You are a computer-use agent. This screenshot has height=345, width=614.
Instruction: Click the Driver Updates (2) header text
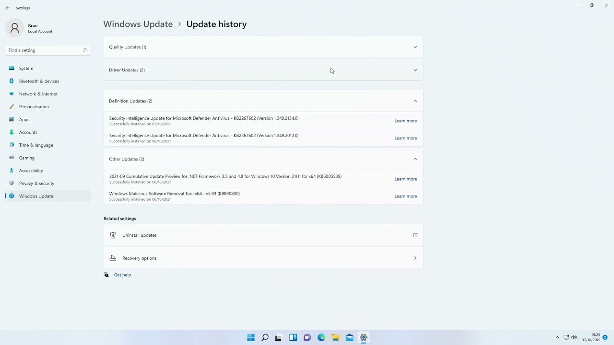pyautogui.click(x=127, y=70)
